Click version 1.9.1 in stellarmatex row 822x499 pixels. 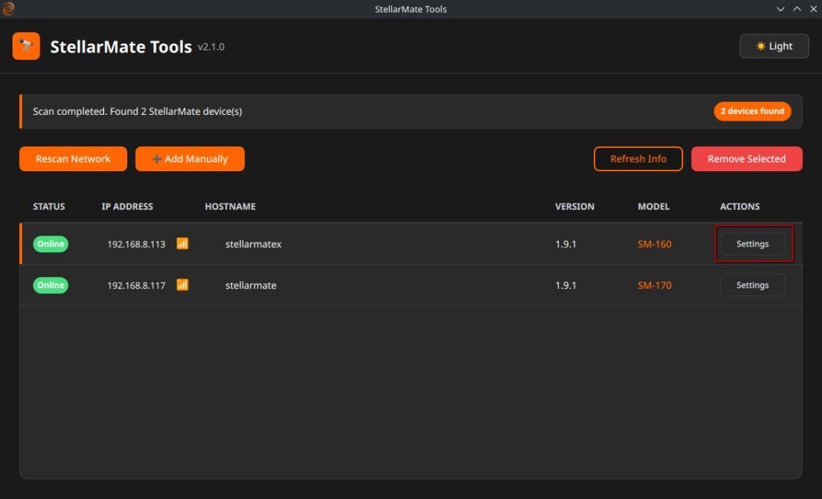[x=565, y=244]
